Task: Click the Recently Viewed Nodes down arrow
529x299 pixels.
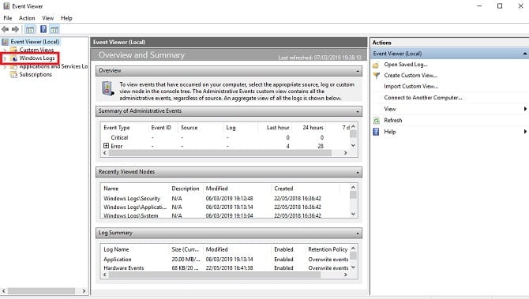Action: (353, 214)
